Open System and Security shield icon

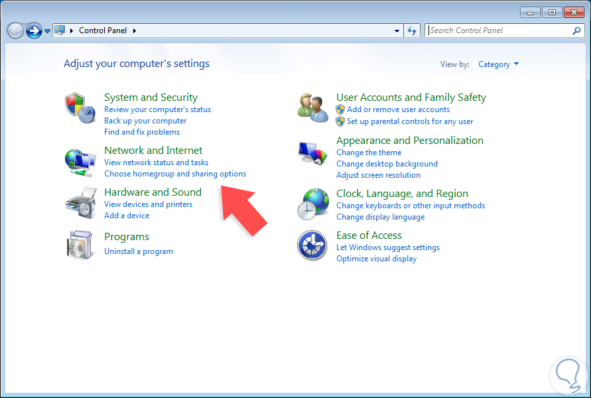80,107
